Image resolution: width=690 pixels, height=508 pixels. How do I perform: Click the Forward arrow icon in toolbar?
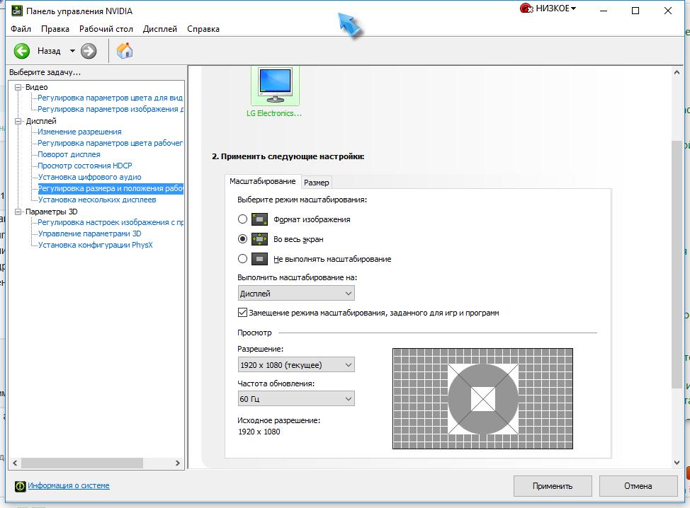89,51
